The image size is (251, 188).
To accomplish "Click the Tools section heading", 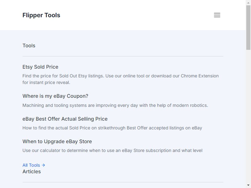I will [x=29, y=45].
